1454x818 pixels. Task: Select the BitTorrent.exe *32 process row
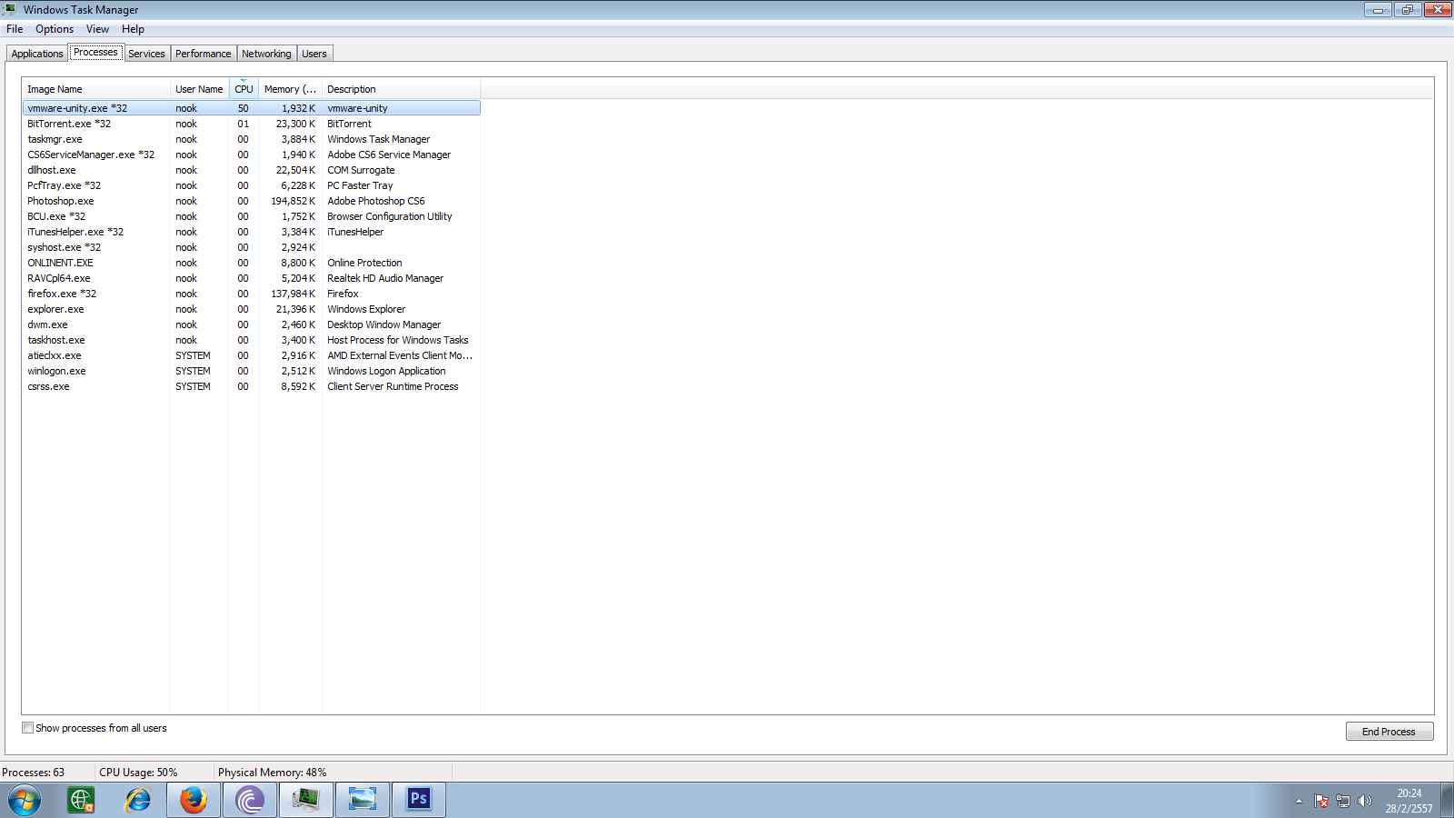(x=252, y=124)
